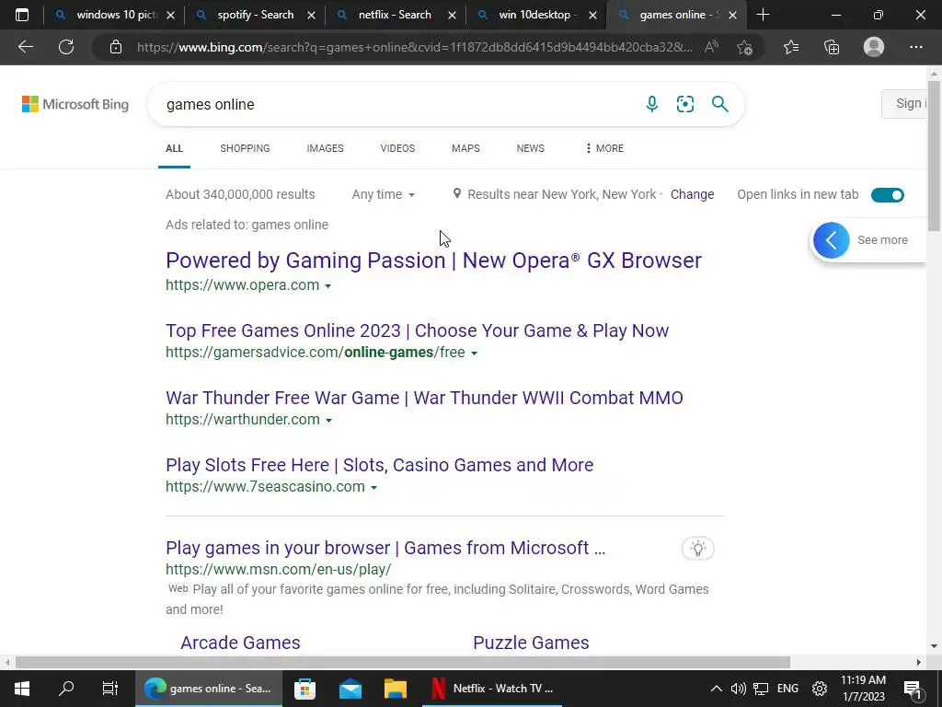Screen dimensions: 942x707
Task: Select the NEWS search category
Action: pos(531,148)
